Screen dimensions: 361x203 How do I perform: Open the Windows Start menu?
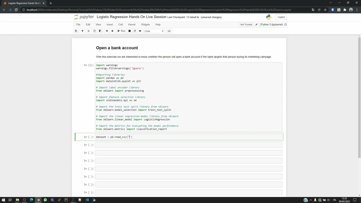(3, 200)
